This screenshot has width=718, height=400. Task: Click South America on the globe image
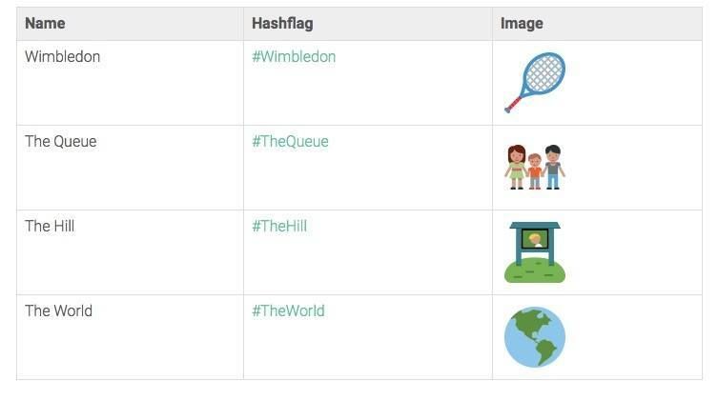(545, 352)
